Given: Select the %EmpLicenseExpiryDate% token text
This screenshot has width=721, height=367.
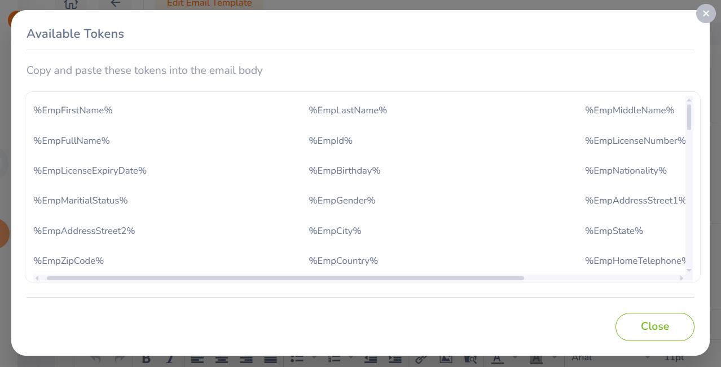Looking at the screenshot, I should click(x=90, y=171).
